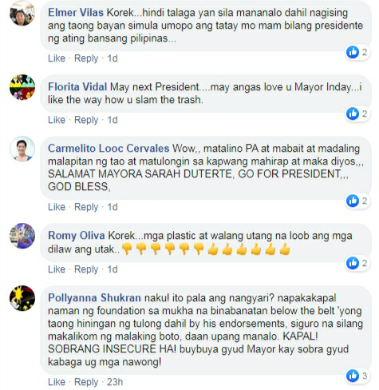Like Carmelito Looc Cervales's comment
The image size is (379, 390).
57,207
